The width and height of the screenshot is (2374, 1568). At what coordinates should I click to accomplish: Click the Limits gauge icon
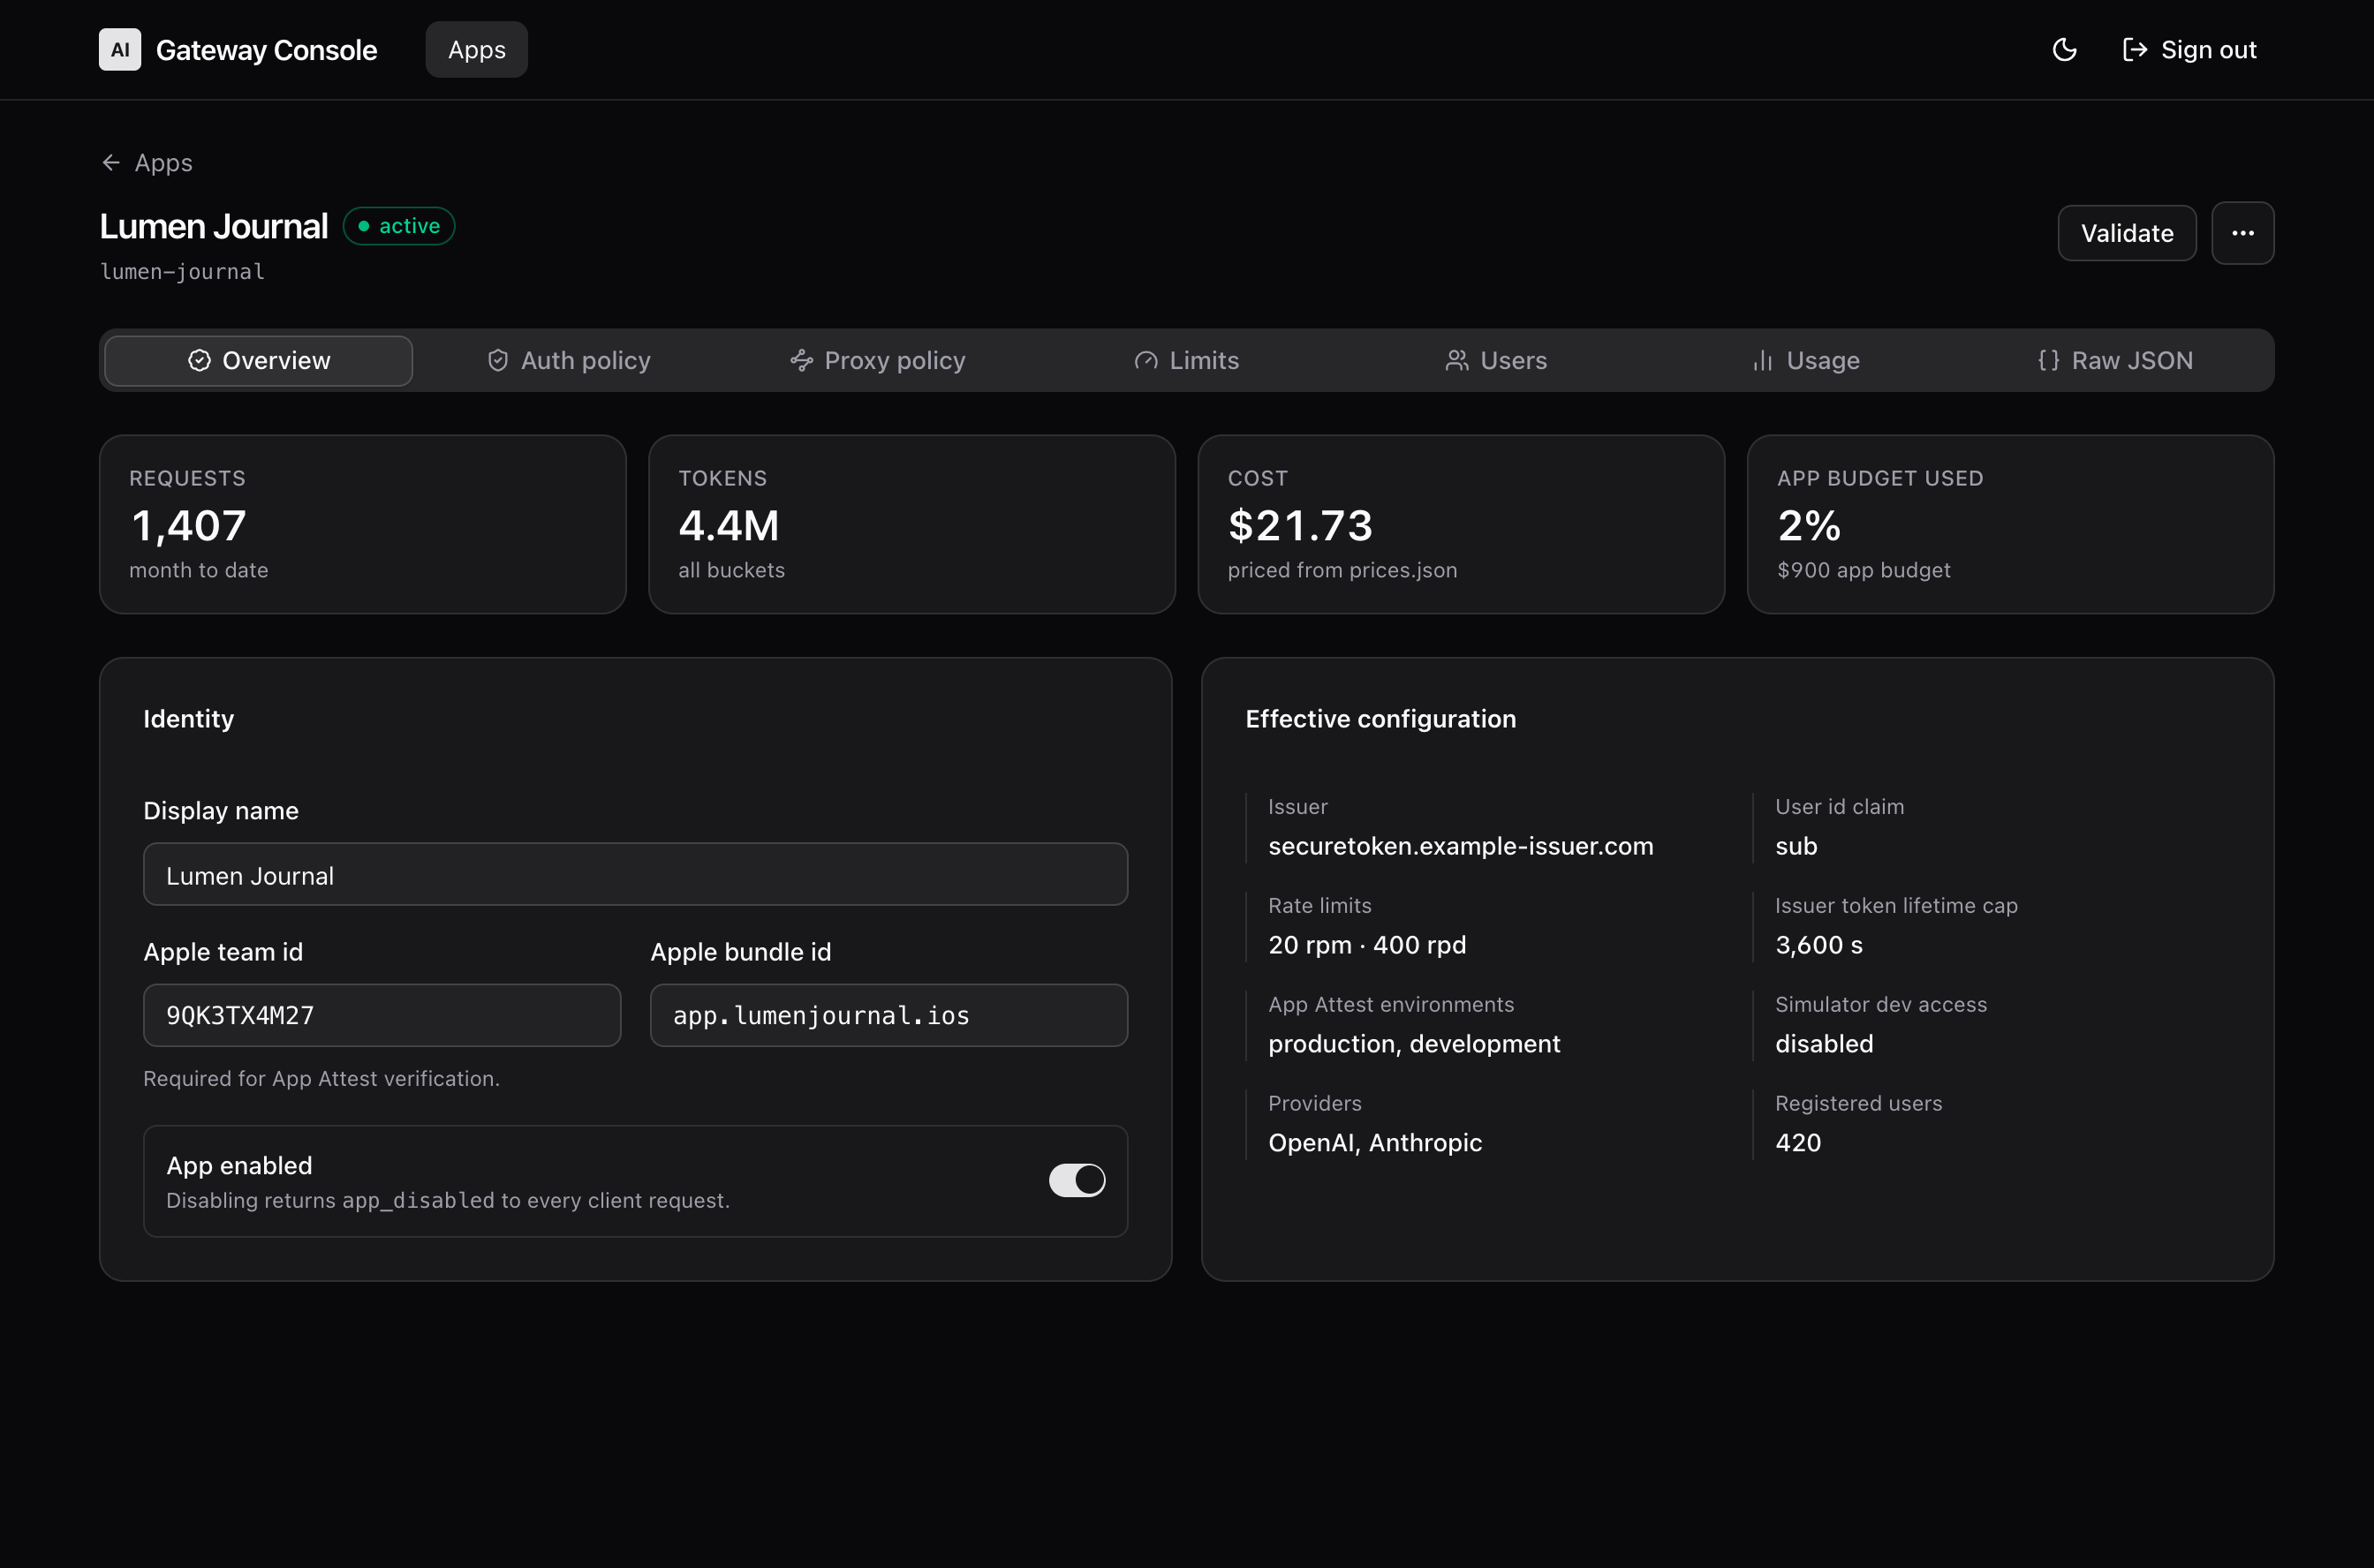[x=1145, y=361]
